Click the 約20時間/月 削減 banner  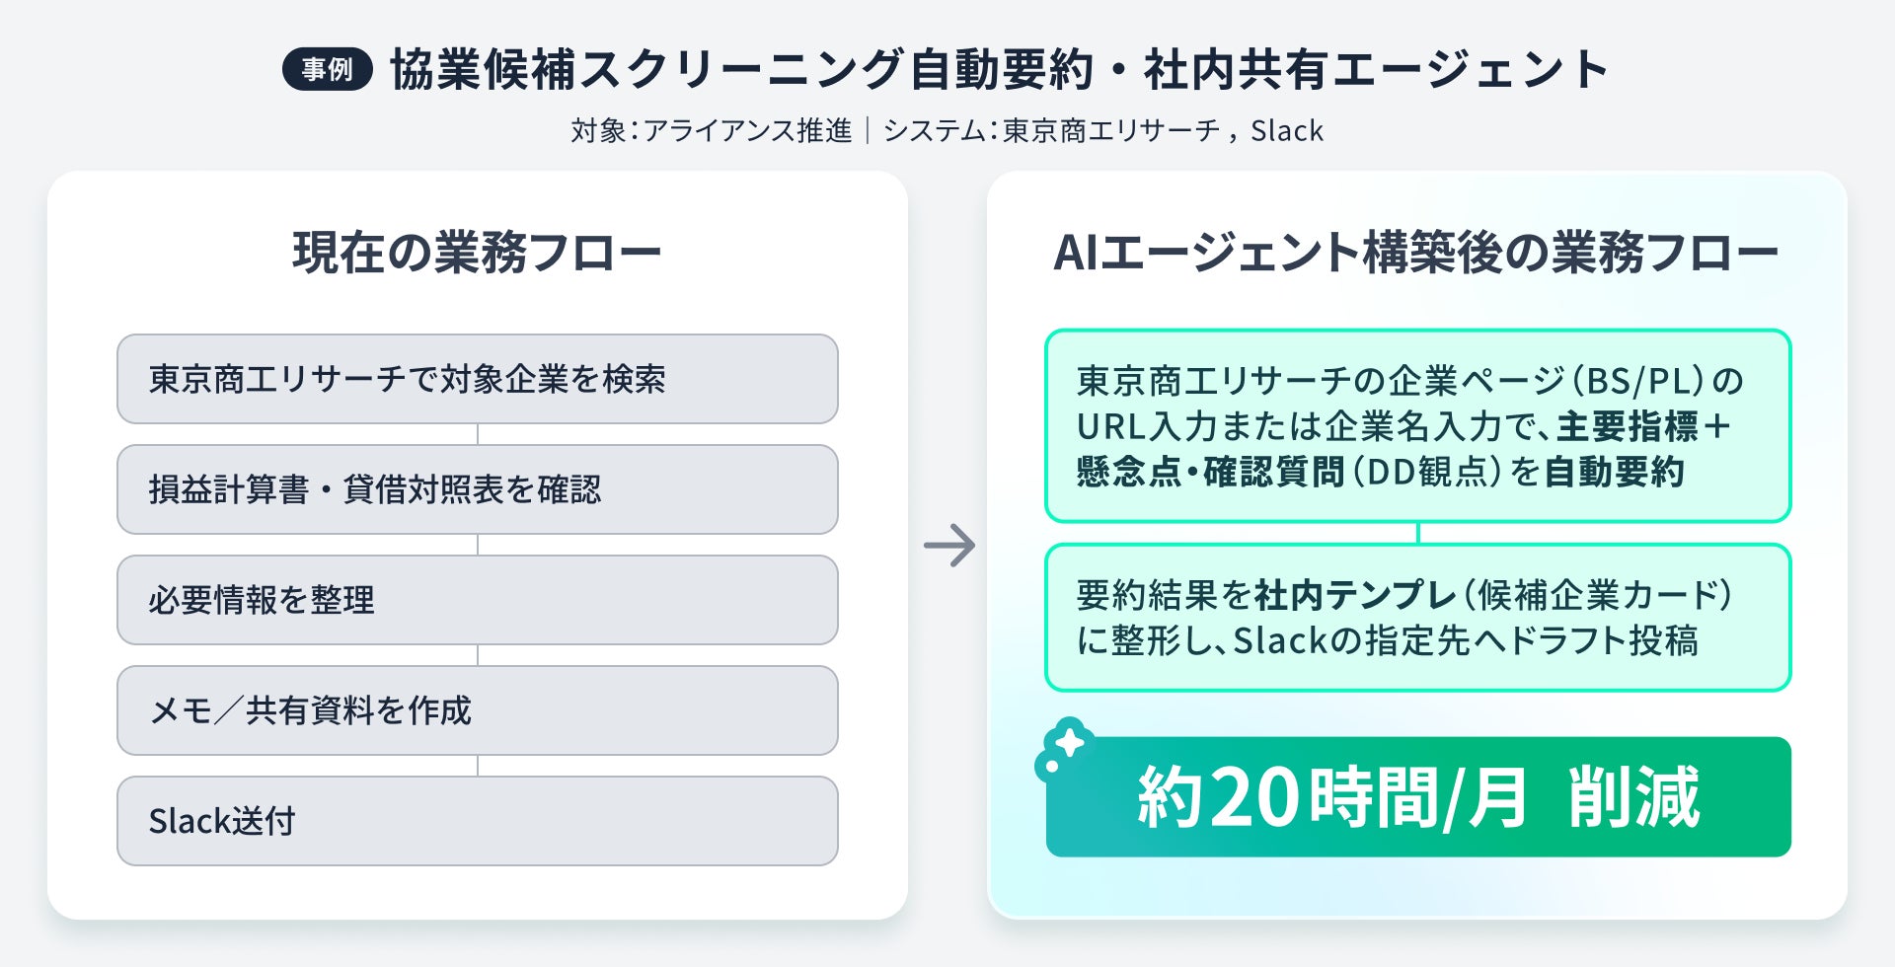click(1418, 797)
